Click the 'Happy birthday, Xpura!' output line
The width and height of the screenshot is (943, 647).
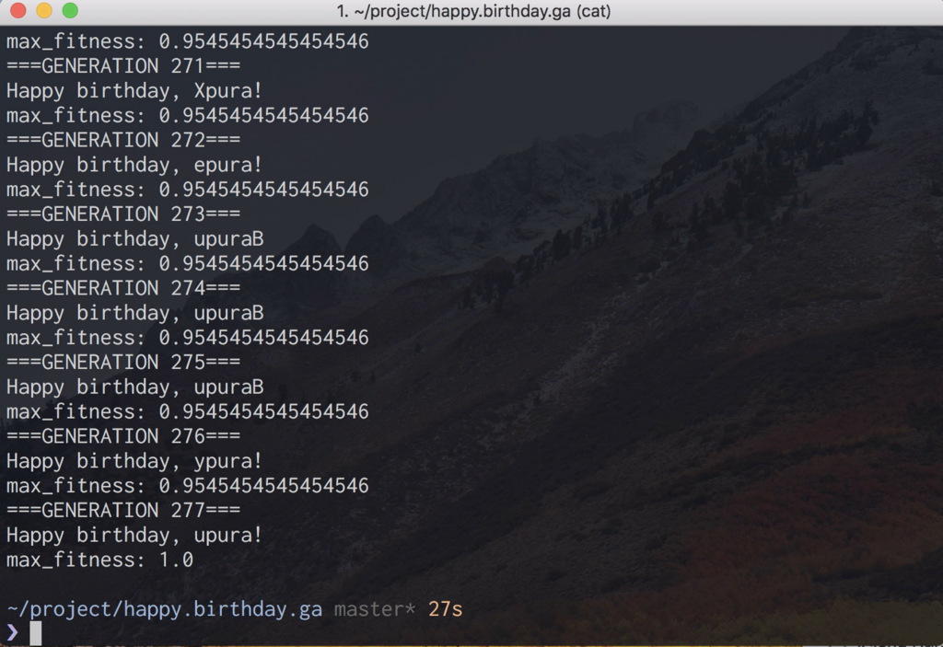tap(134, 91)
